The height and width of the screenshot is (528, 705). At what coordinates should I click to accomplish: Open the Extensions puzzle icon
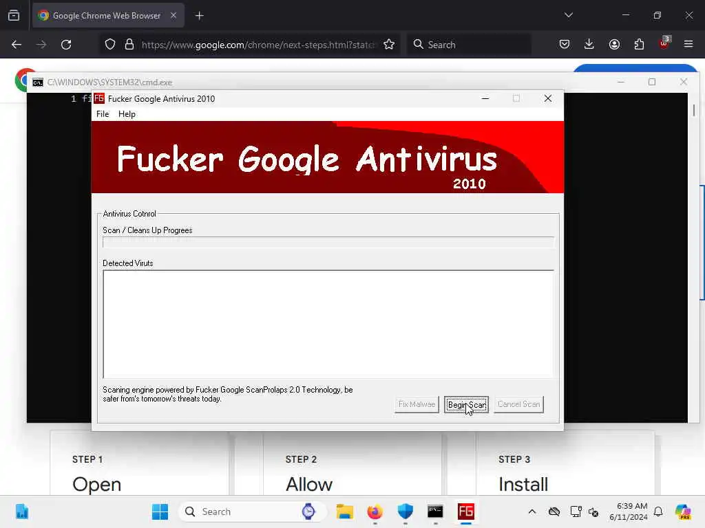pyautogui.click(x=639, y=44)
